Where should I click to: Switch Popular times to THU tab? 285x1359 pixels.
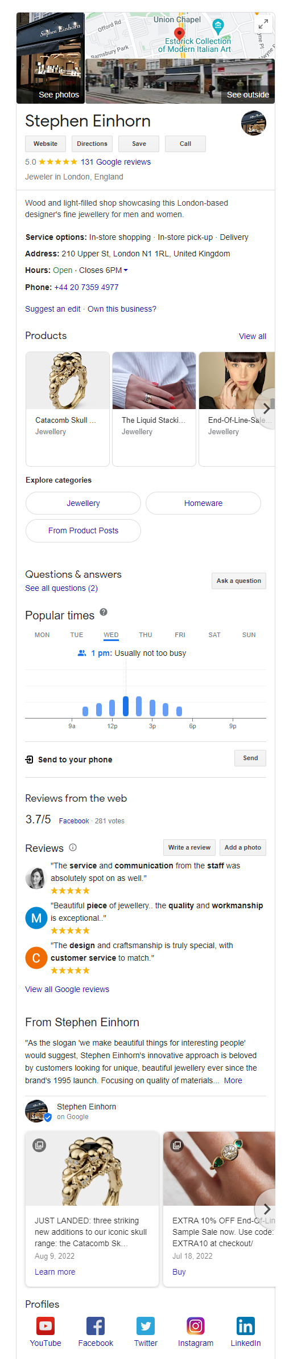[x=146, y=635]
